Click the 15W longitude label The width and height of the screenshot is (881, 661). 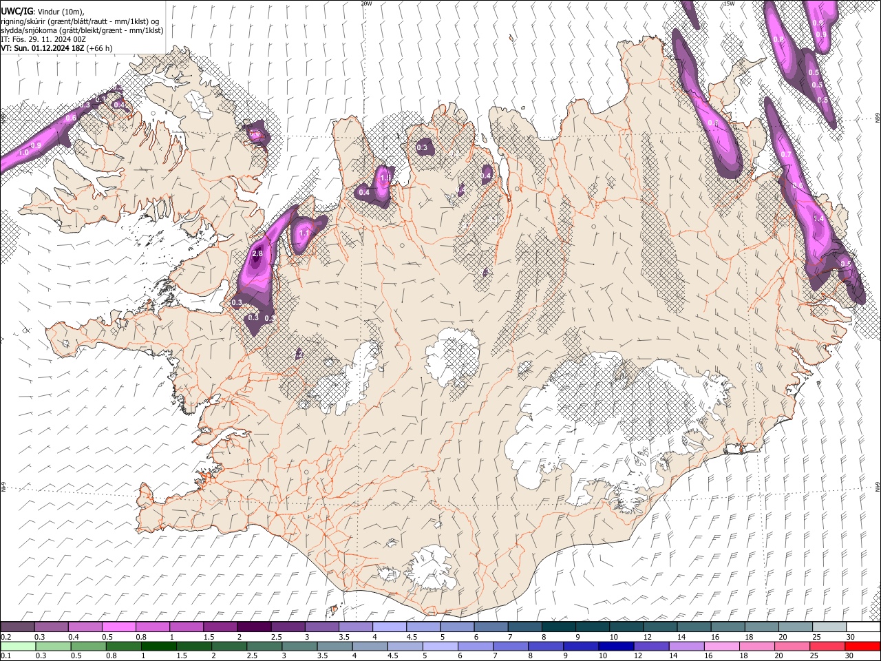729,3
